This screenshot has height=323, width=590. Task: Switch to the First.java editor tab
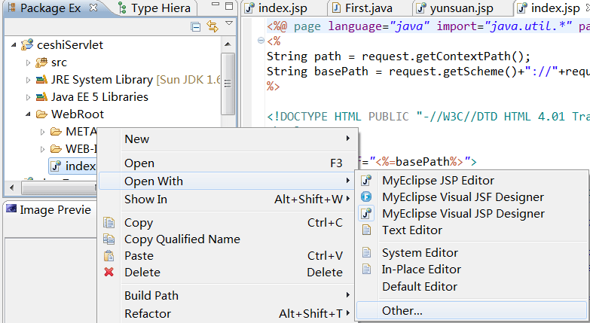pos(365,9)
